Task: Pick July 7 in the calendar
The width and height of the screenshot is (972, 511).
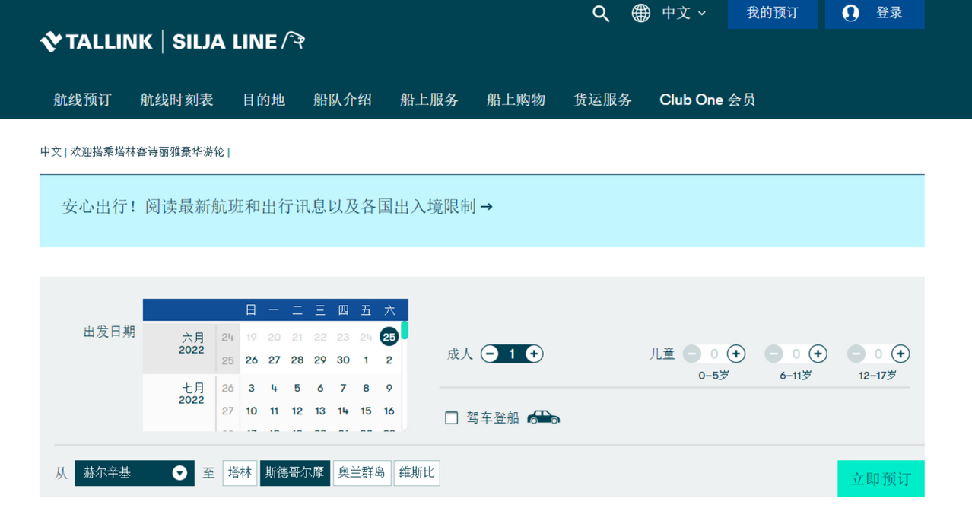Action: click(343, 388)
